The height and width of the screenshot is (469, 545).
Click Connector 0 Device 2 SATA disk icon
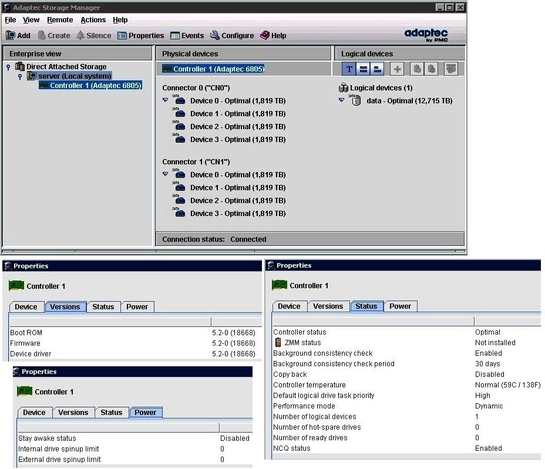(179, 126)
